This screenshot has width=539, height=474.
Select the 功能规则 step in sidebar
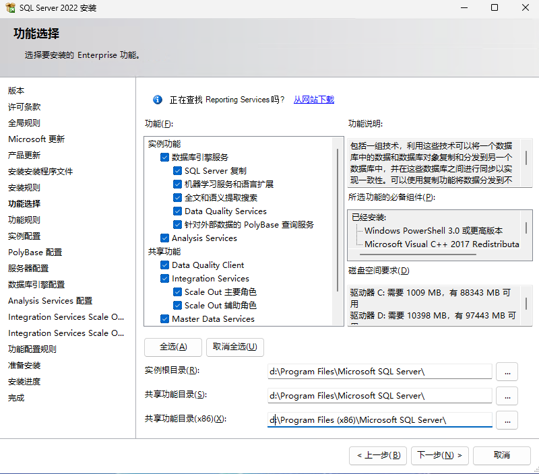tap(24, 219)
